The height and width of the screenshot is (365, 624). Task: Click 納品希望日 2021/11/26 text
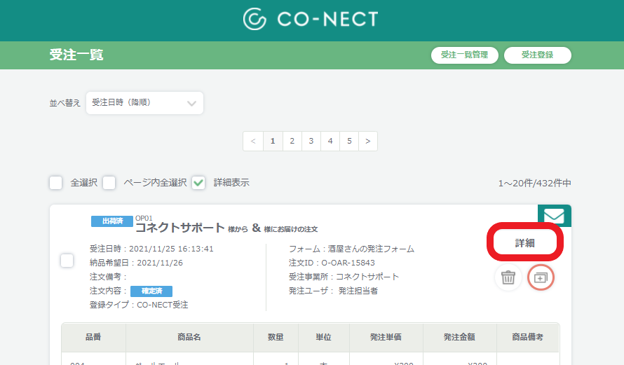click(x=136, y=263)
